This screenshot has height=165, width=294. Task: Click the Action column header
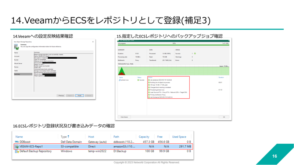(150, 77)
